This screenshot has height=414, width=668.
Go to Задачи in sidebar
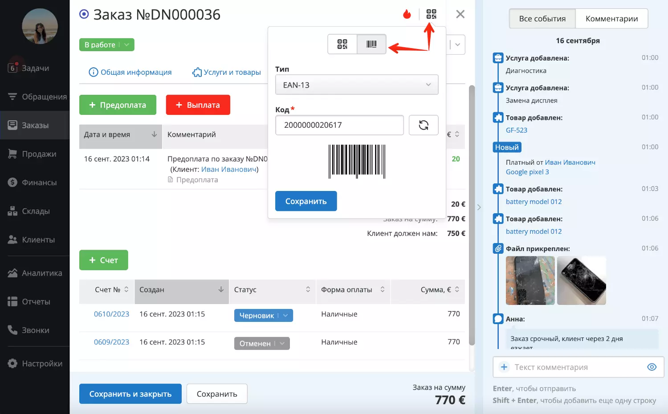35,68
